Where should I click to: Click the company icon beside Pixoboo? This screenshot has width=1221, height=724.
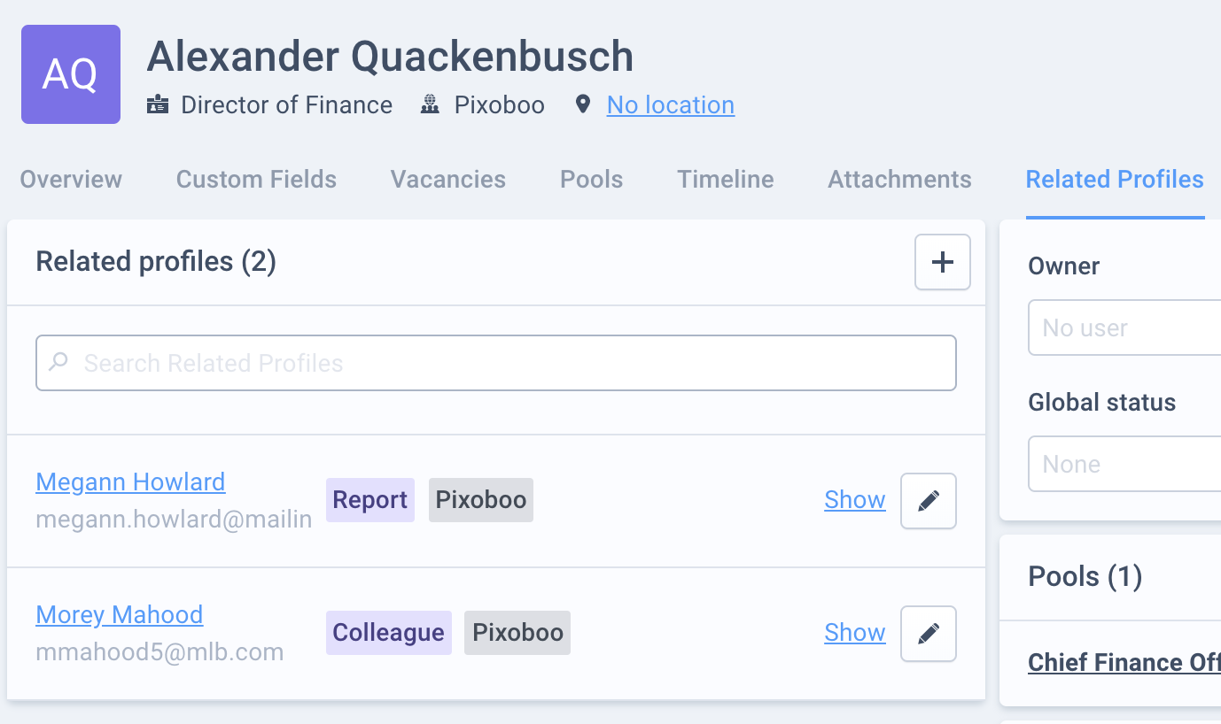point(431,104)
